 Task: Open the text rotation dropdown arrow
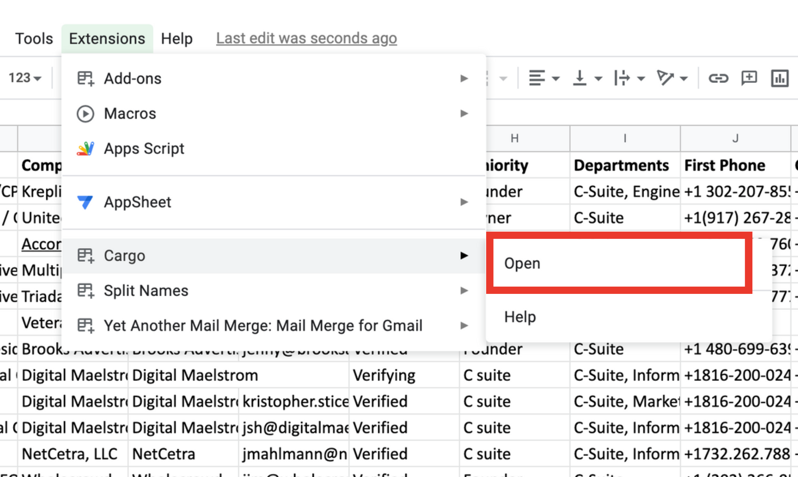(x=684, y=79)
